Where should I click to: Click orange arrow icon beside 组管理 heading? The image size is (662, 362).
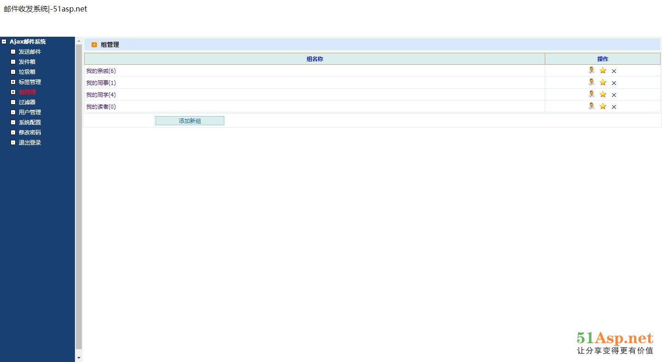pyautogui.click(x=94, y=45)
